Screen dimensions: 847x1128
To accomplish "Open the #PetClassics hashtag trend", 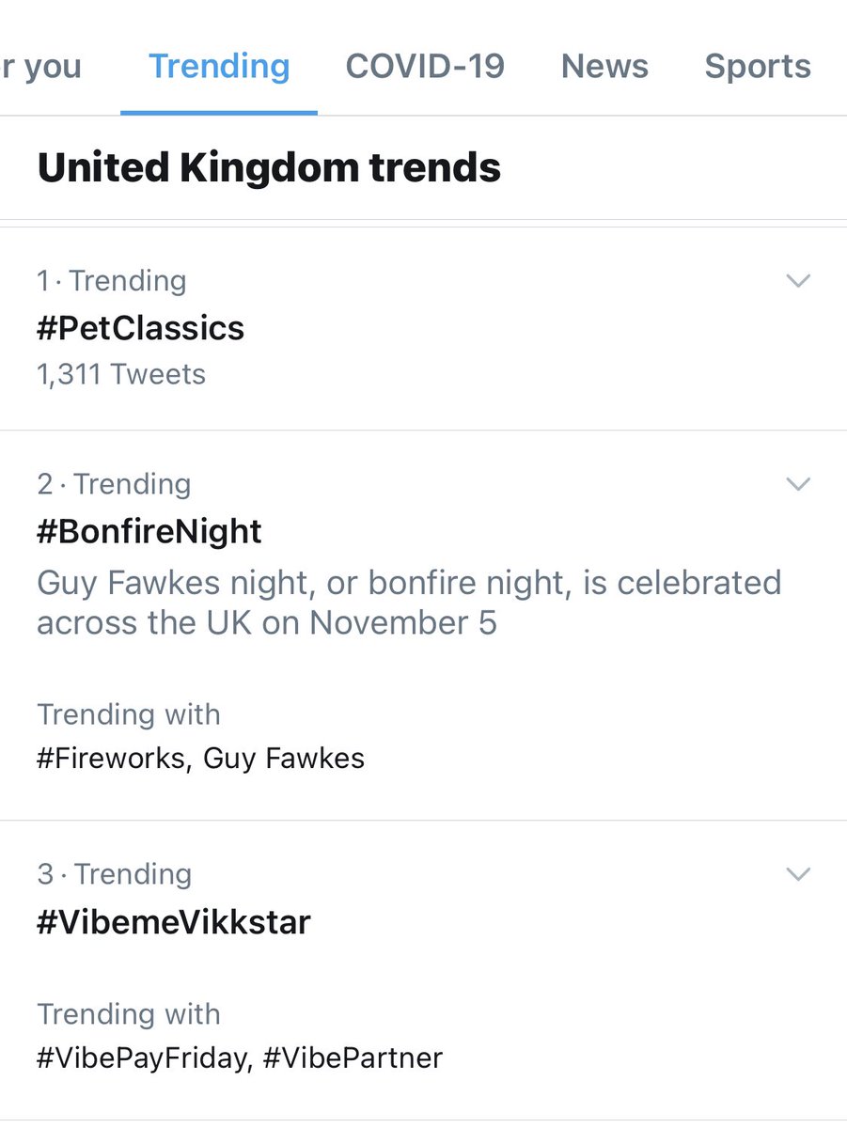I will tap(140, 328).
